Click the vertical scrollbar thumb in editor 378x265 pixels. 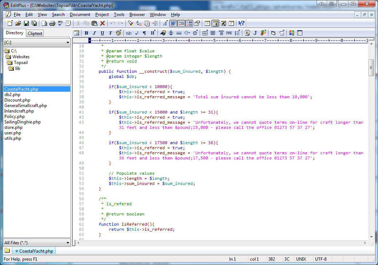[371, 67]
